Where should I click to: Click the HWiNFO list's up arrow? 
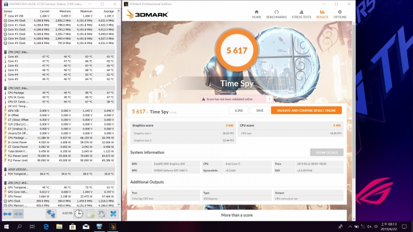click(118, 11)
